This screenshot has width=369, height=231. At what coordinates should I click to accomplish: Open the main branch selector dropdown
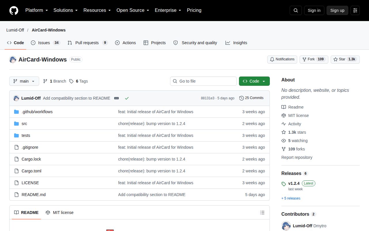tap(24, 81)
